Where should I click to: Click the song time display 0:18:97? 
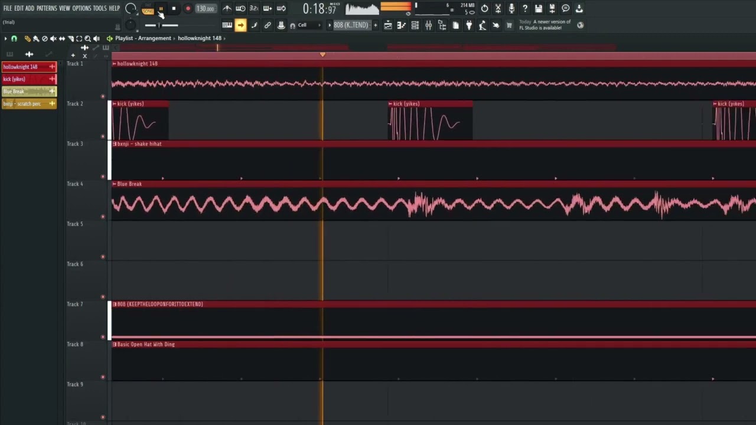(x=320, y=9)
